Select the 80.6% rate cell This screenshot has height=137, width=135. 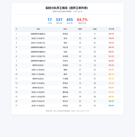point(111,52)
